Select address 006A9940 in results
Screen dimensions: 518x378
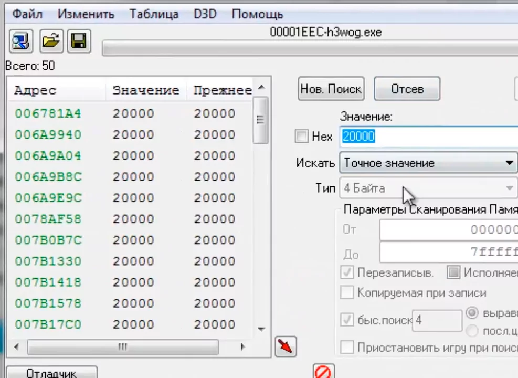pos(48,135)
